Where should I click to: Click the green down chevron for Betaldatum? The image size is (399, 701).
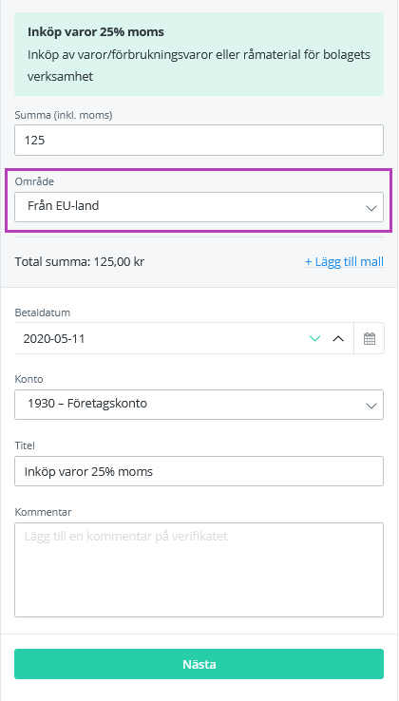pos(315,338)
